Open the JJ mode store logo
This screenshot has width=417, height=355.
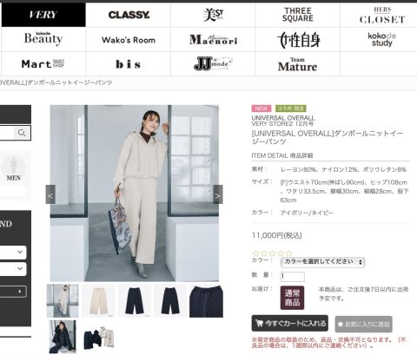pyautogui.click(x=213, y=63)
